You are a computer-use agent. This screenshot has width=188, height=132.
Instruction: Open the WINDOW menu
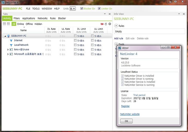click(47, 9)
